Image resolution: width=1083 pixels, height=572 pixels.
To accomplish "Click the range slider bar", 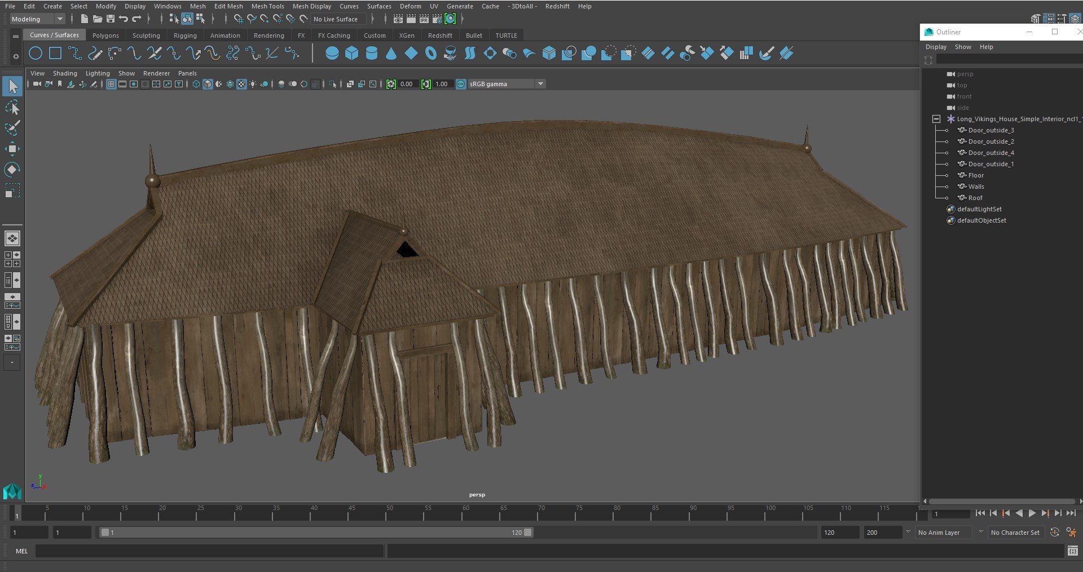I will point(316,532).
